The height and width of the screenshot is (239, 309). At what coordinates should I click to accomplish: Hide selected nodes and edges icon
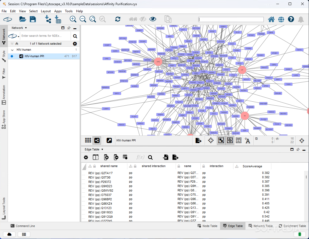(143, 19)
